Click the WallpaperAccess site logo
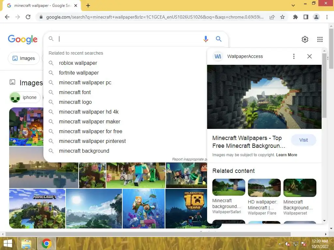This screenshot has width=334, height=250. coord(218,56)
